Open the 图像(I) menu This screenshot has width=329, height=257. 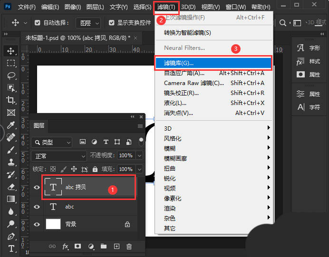73,7
